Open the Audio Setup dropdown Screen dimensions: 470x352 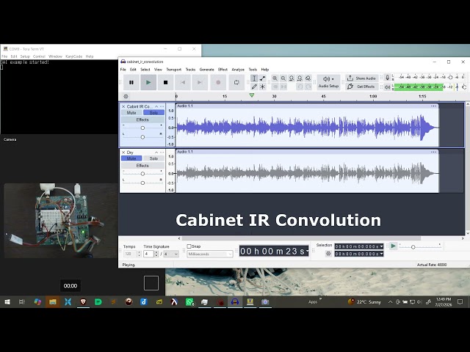click(x=328, y=82)
